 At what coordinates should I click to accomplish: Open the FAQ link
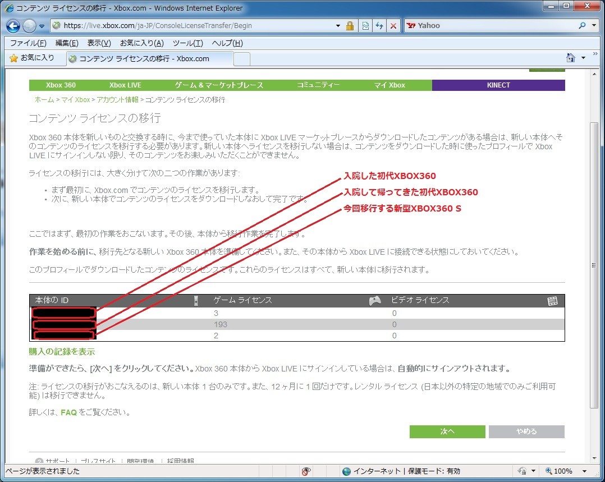68,412
